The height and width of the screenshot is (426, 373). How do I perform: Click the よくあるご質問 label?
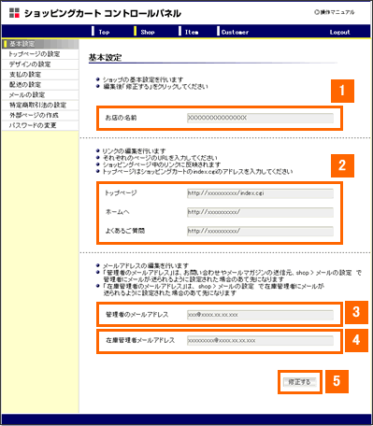click(x=125, y=231)
